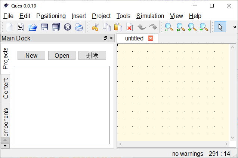Expand the toolbar overflow chevron
This screenshot has width=238, height=158.
(235, 27)
